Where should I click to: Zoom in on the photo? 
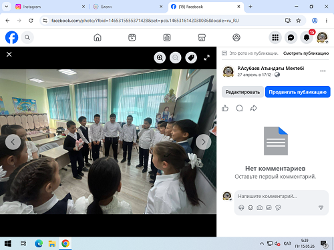(x=160, y=58)
